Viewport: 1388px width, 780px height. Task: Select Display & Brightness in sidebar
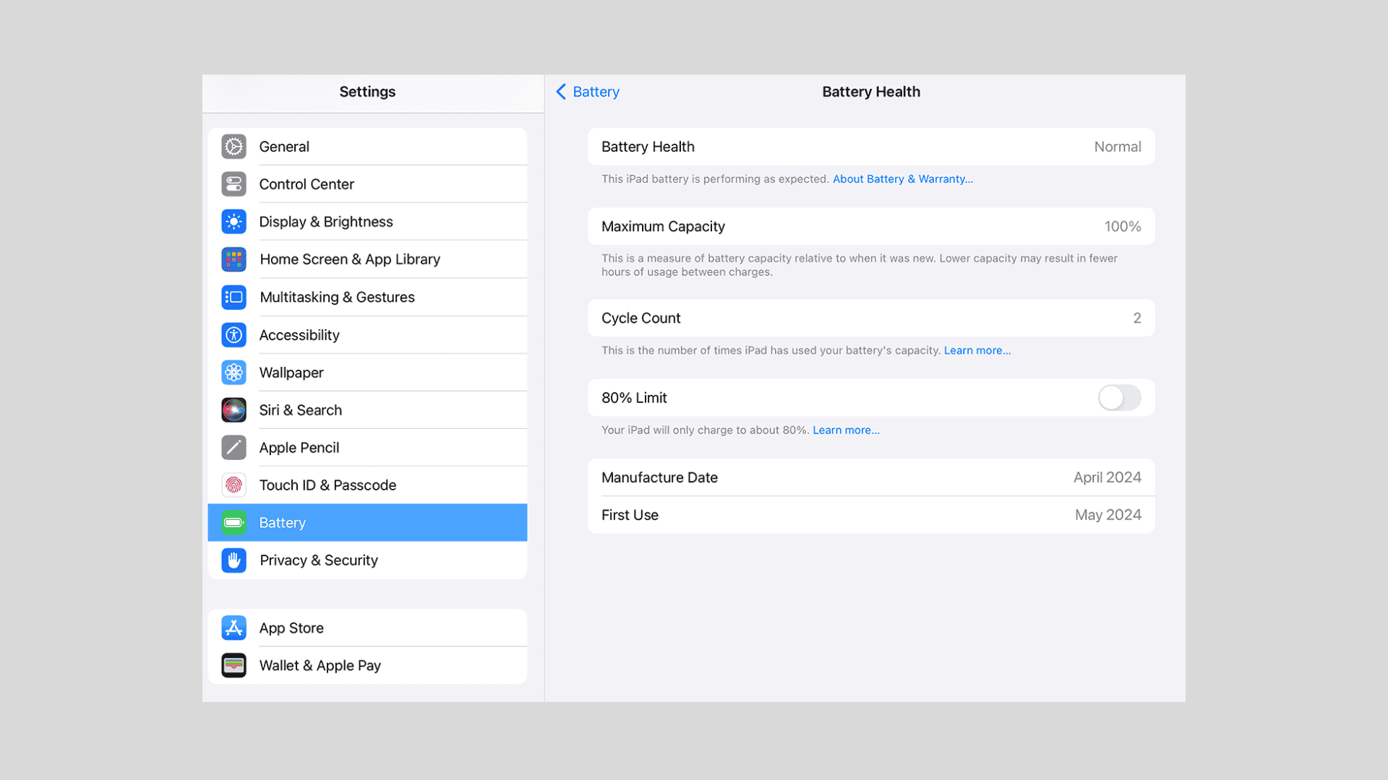pyautogui.click(x=367, y=222)
